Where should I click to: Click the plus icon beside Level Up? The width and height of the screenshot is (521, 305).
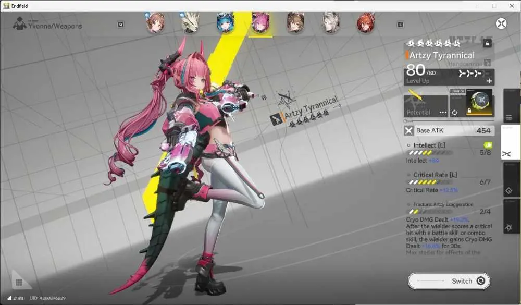coord(489,81)
